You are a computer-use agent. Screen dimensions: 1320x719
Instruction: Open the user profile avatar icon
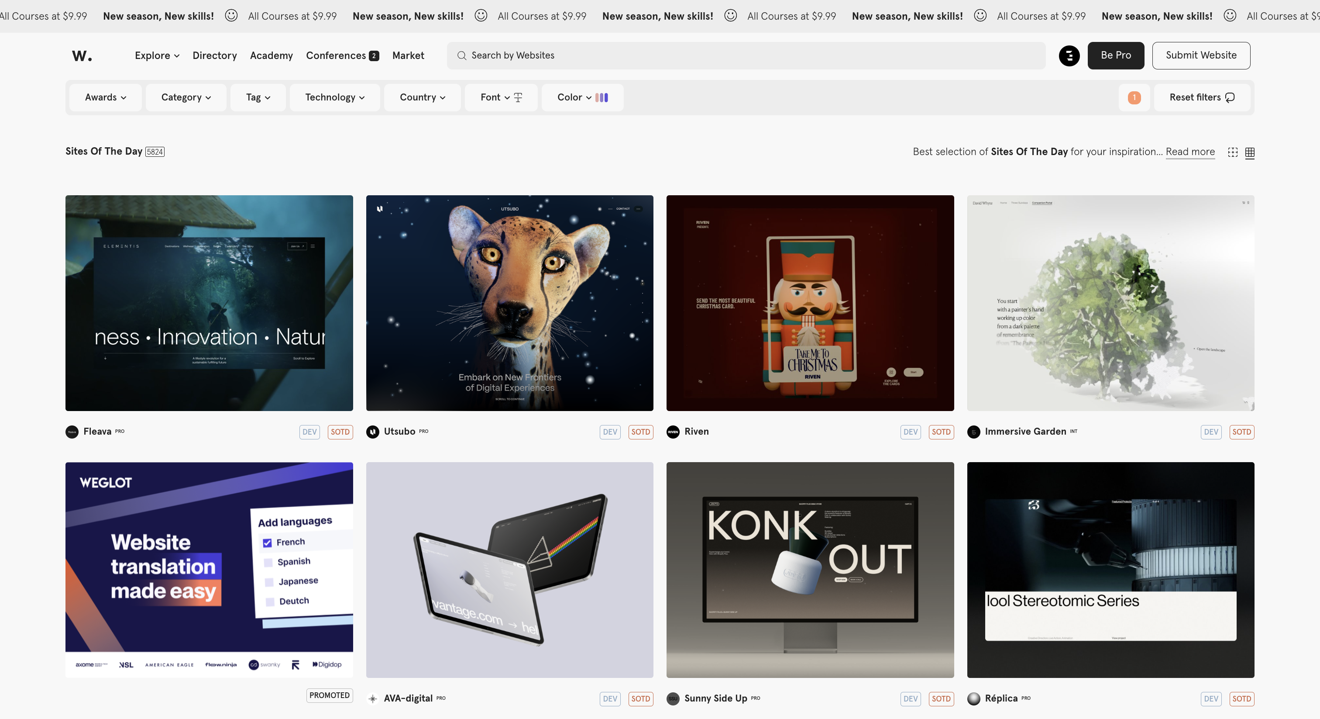pyautogui.click(x=1069, y=55)
